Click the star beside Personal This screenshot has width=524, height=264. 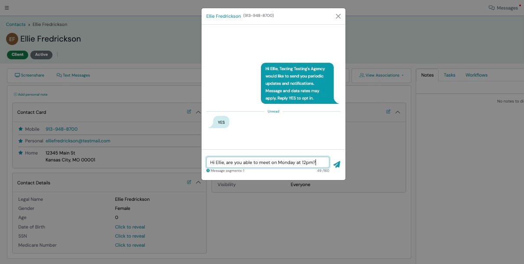pyautogui.click(x=20, y=141)
